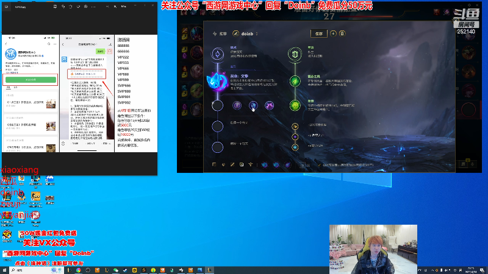
Task: Select second keystone thumbnail in bottom bar
Action: pyautogui.click(x=276, y=165)
